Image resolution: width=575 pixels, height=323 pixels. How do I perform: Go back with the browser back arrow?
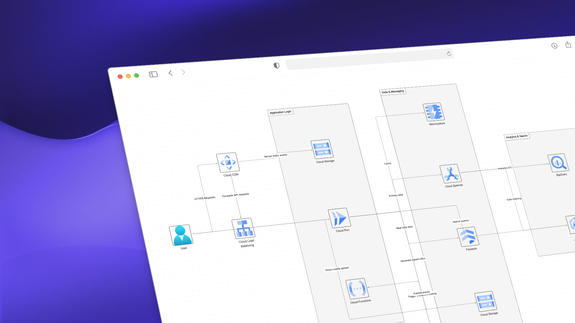pos(170,73)
